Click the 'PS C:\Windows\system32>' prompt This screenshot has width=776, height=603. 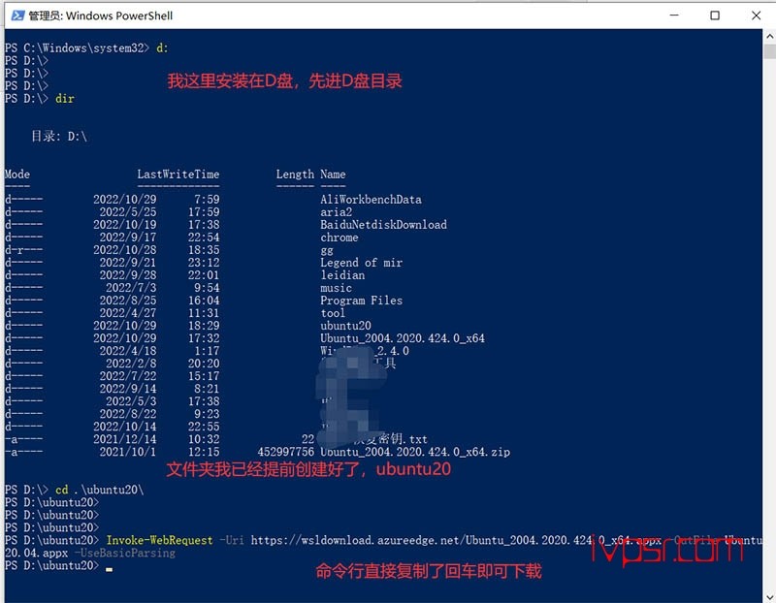point(77,48)
